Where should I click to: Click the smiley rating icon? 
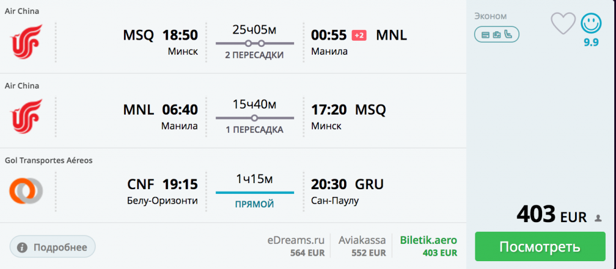(591, 24)
